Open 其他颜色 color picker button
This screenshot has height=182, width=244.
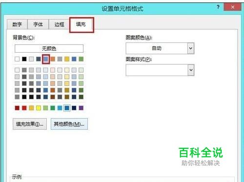point(69,124)
